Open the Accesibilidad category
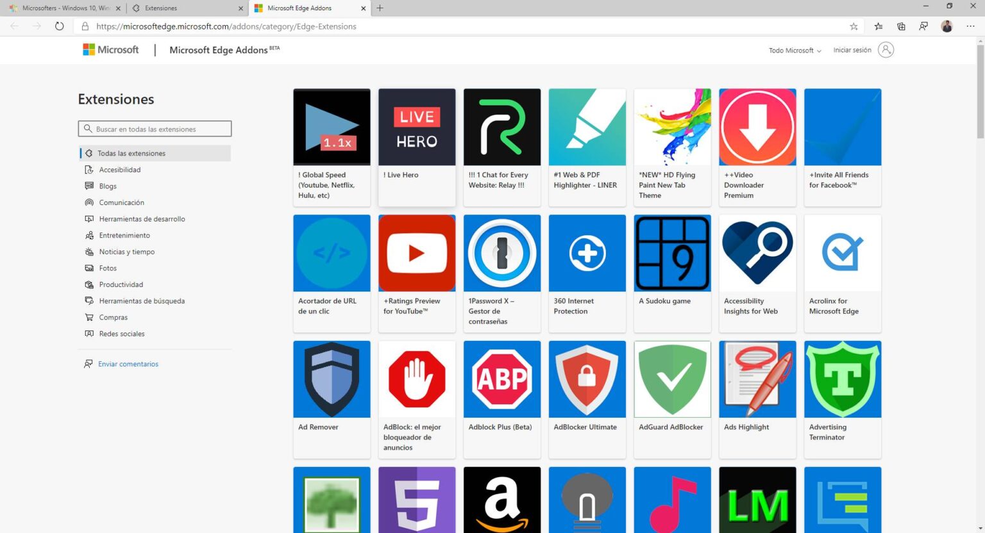The width and height of the screenshot is (985, 533). tap(119, 170)
